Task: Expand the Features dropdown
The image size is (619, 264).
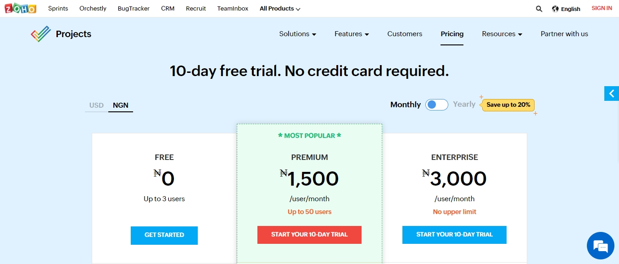Action: pos(352,34)
